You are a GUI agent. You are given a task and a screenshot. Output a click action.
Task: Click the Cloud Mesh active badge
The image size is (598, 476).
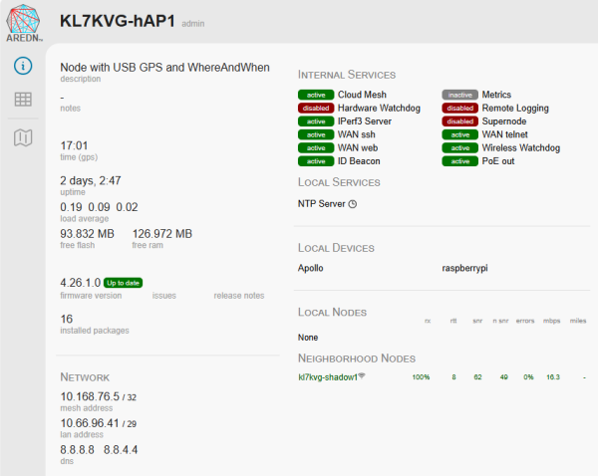coord(315,95)
